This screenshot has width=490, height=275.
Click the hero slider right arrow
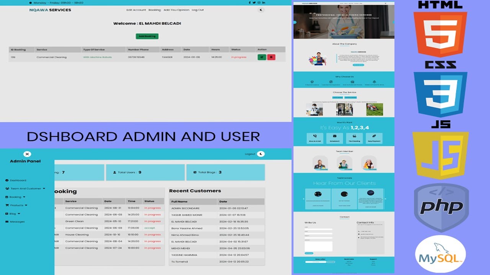coord(393,22)
